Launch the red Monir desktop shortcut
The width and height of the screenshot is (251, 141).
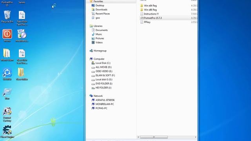(7, 36)
